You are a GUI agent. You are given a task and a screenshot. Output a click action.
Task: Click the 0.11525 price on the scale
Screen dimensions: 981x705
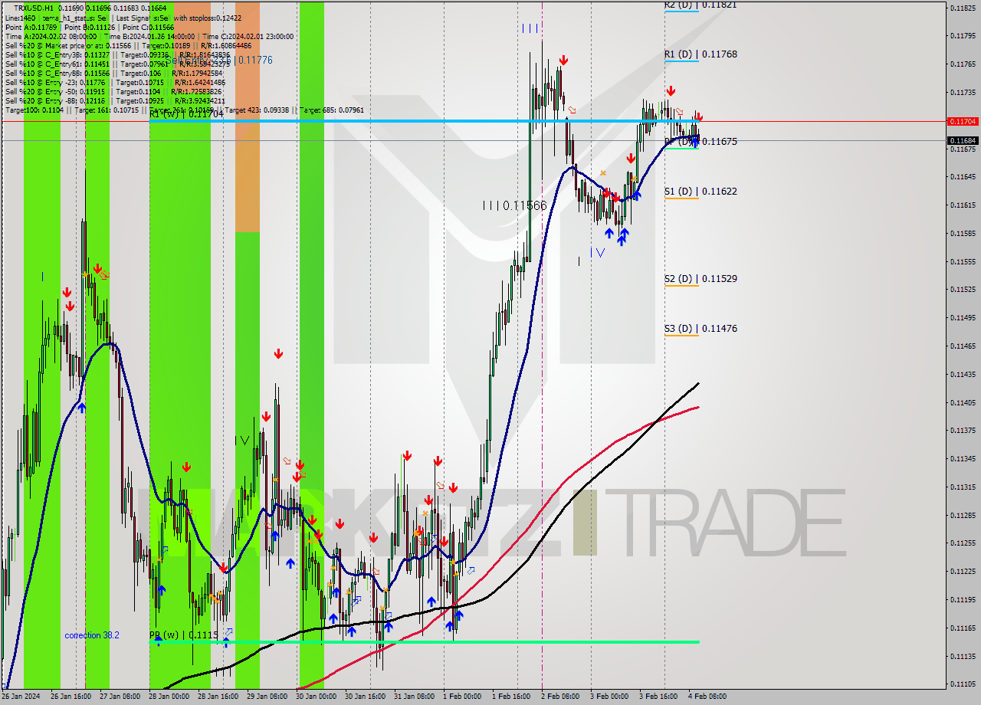point(962,290)
